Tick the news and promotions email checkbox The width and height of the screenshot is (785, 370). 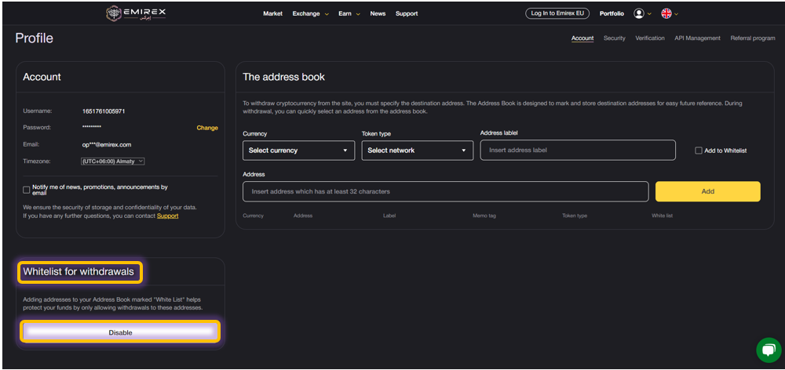pos(27,190)
